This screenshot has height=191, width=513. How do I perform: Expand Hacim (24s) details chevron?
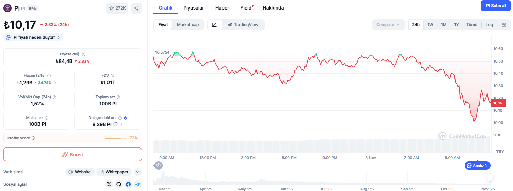point(55,83)
